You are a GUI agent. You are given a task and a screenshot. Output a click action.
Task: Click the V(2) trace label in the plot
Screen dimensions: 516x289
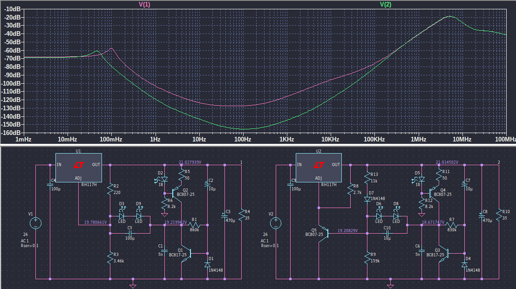[x=386, y=4]
